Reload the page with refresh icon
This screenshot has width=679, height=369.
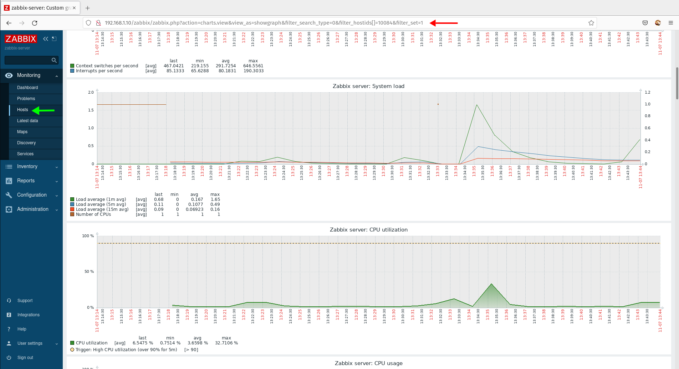point(35,23)
